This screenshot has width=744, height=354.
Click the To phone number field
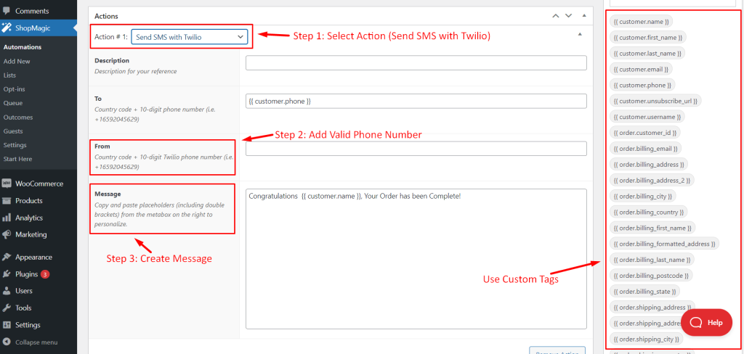(416, 101)
